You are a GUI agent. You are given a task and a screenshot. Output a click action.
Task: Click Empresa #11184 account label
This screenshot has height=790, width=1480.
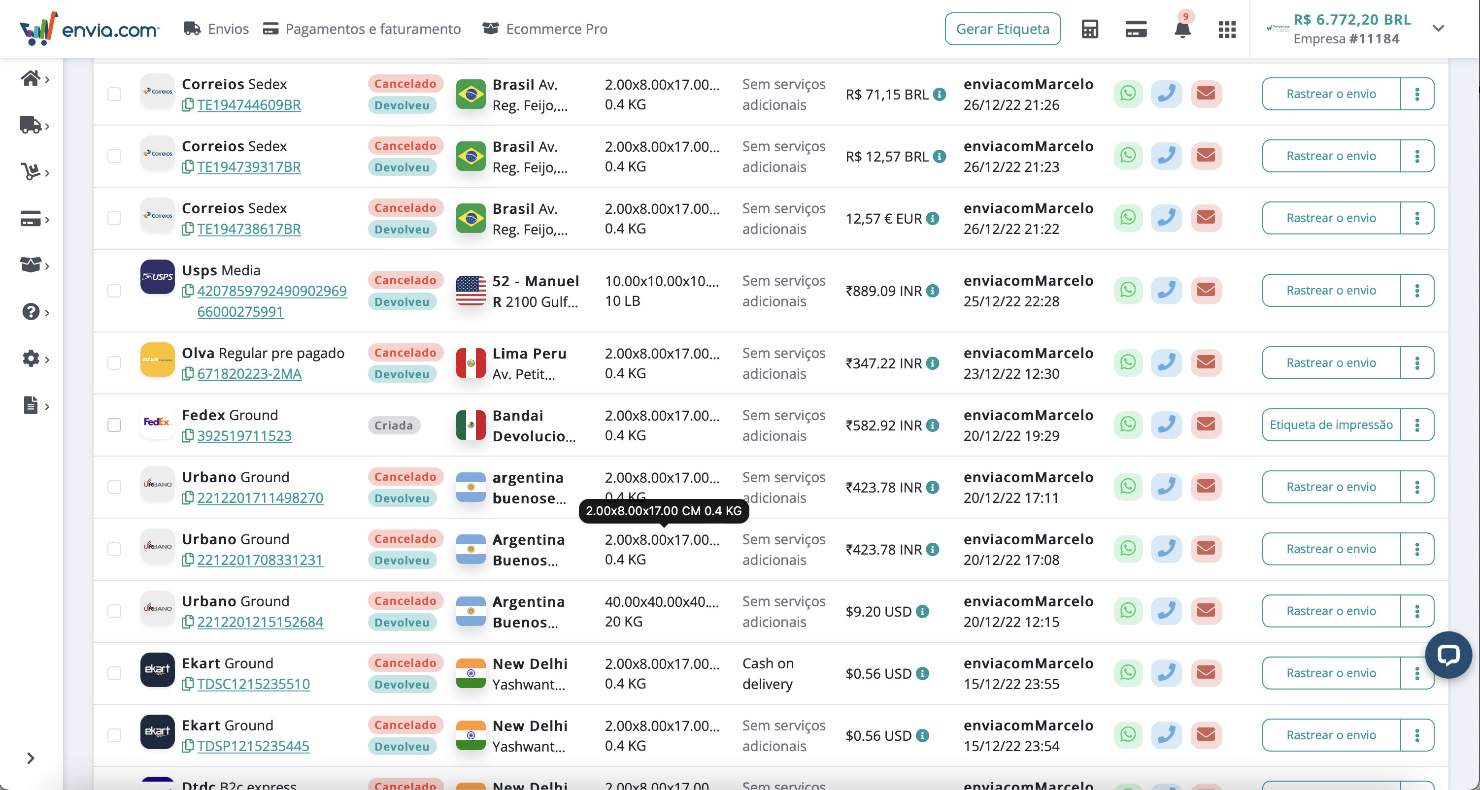click(x=1346, y=39)
